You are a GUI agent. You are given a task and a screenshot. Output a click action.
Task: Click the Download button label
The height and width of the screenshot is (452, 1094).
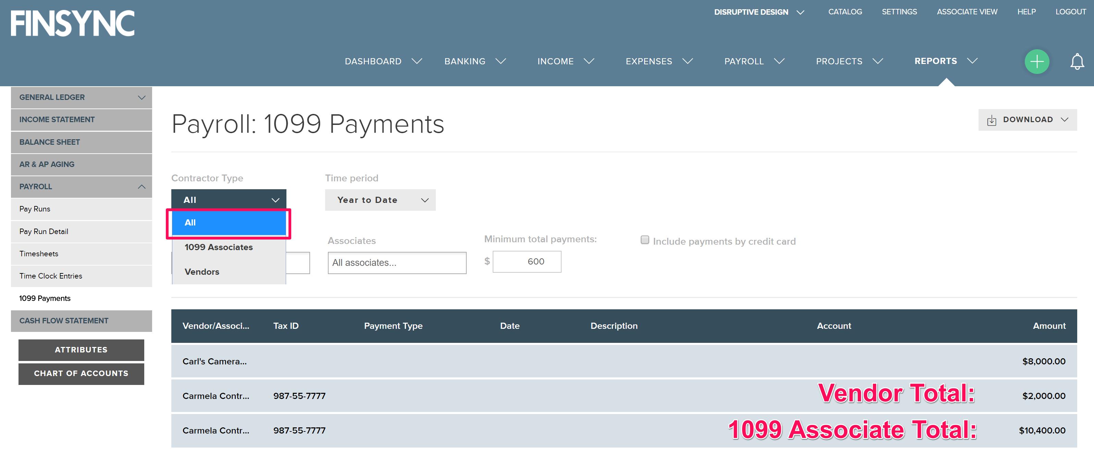point(1028,119)
